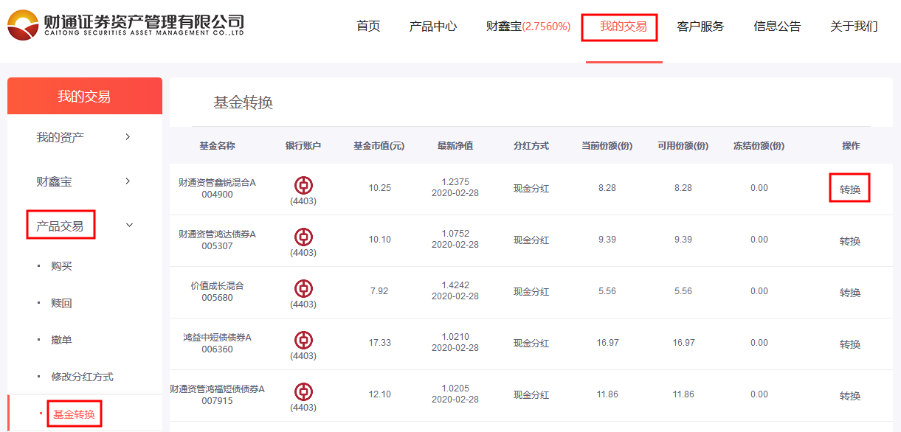The width and height of the screenshot is (901, 432).
Task: Click net value 1.2375
Action: (x=455, y=182)
